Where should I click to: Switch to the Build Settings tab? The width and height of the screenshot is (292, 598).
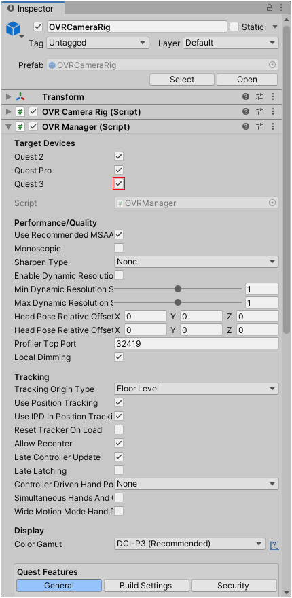click(x=147, y=585)
